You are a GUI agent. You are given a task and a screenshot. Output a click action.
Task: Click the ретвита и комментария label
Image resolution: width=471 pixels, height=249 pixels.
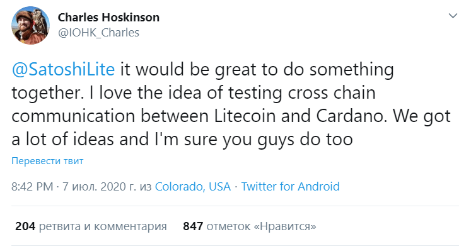(x=103, y=226)
